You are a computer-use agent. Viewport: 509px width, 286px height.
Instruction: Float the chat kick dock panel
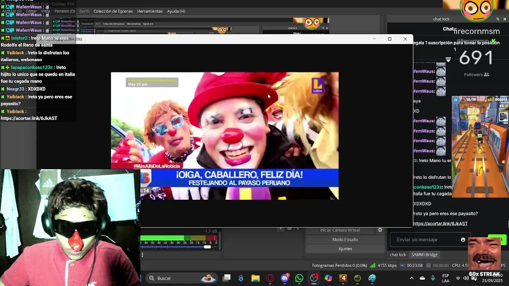point(498,19)
